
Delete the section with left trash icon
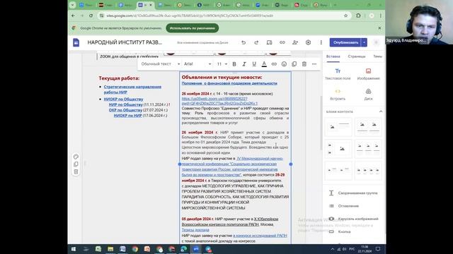pyautogui.click(x=76, y=171)
